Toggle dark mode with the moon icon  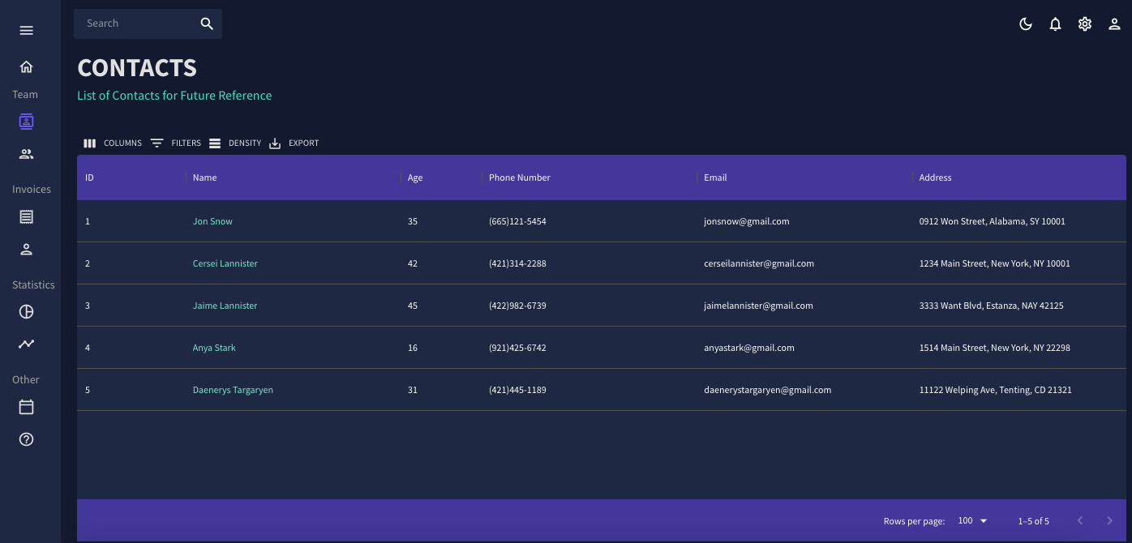click(1026, 24)
